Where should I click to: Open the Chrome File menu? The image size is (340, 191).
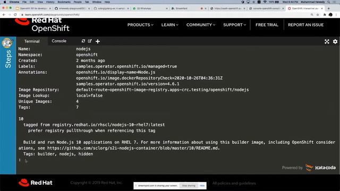point(24,2)
